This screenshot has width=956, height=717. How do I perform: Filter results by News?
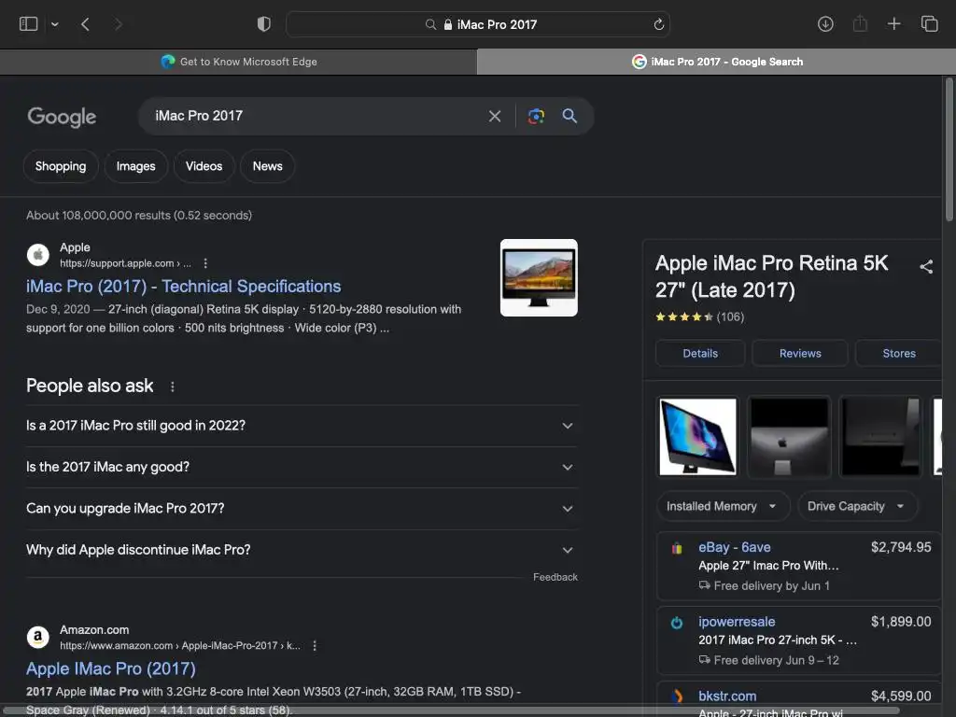click(267, 166)
